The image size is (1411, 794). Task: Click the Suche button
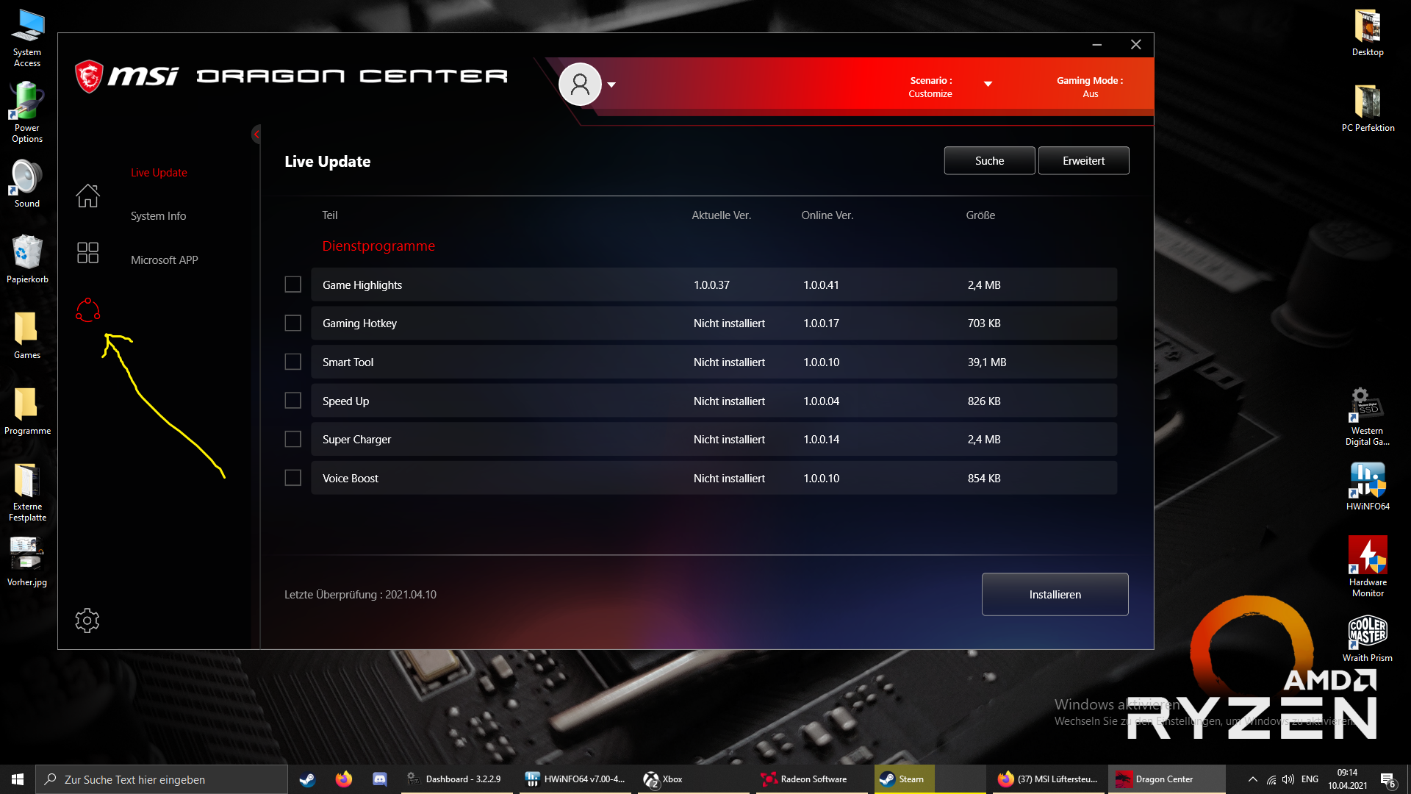pos(989,161)
